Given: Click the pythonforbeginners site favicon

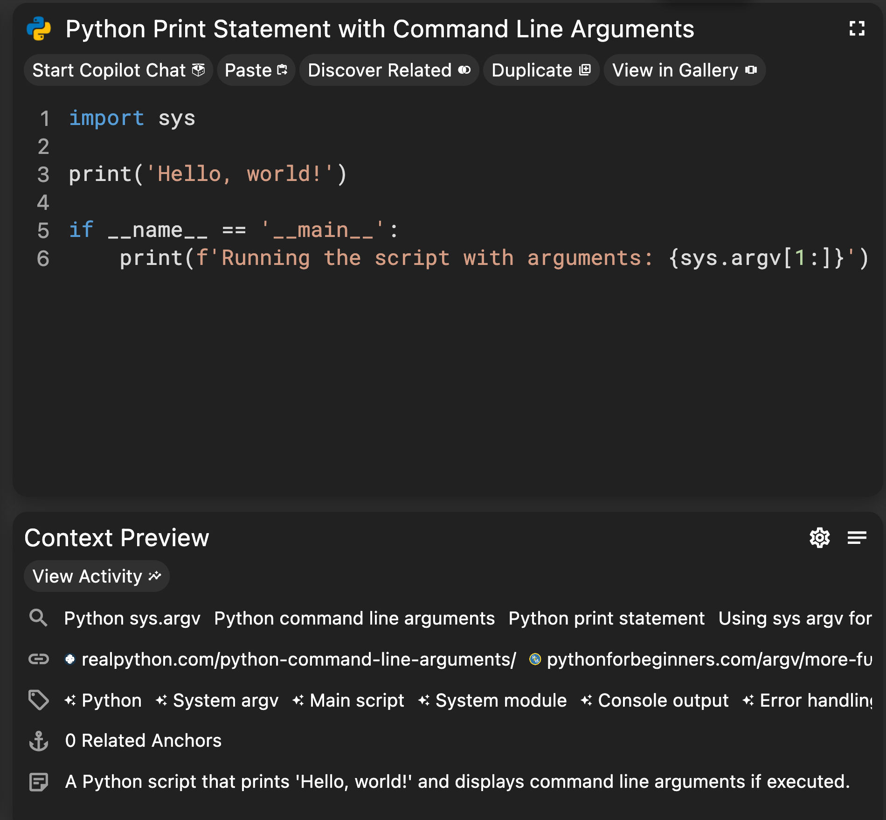Looking at the screenshot, I should pyautogui.click(x=535, y=659).
